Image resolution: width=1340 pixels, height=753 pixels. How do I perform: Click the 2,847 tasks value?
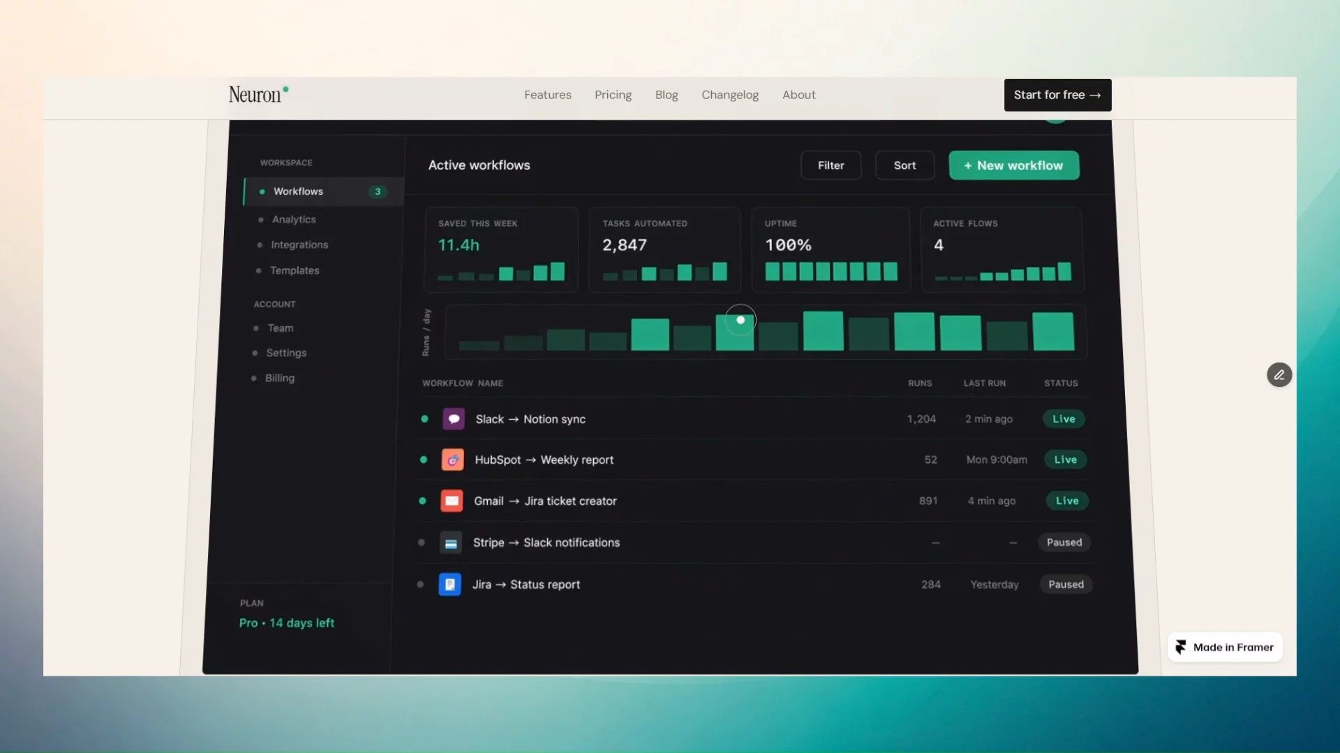(x=625, y=245)
